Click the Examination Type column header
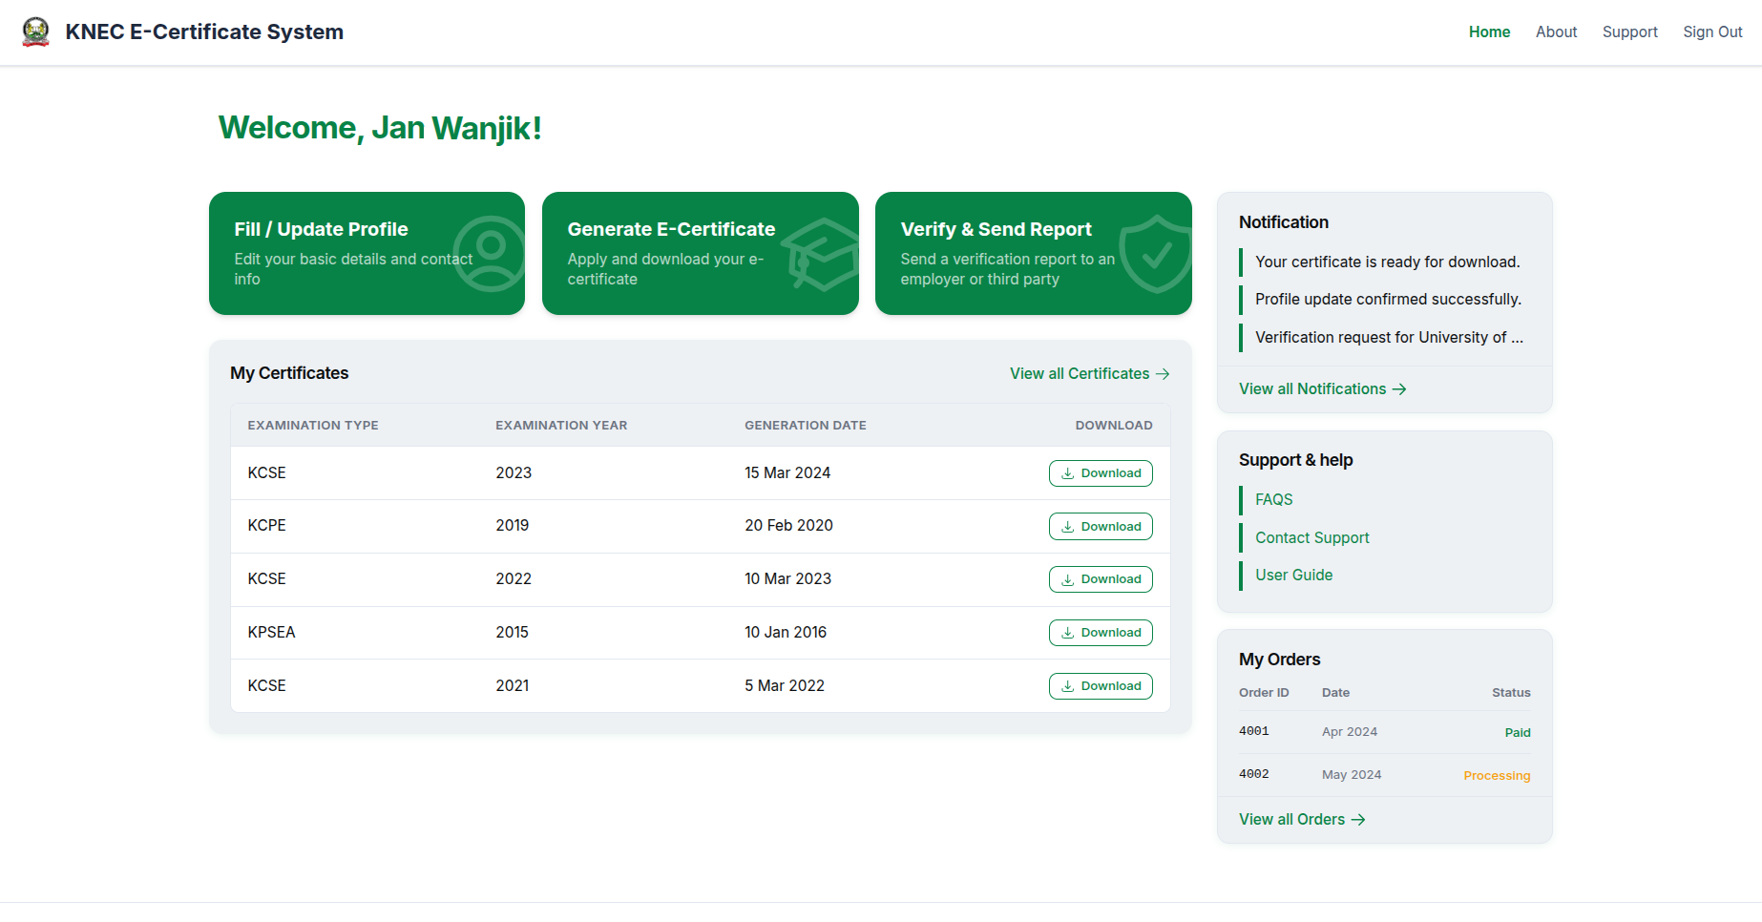This screenshot has width=1762, height=922. (313, 426)
